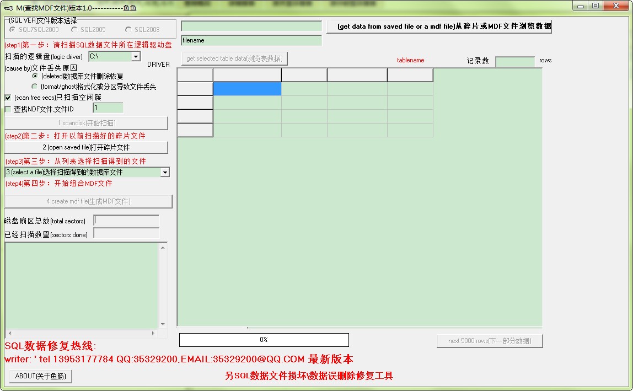Viewport: 633px width, 391px height.
Task: Expand the step 3 scanned database file dropdown
Action: [x=165, y=172]
